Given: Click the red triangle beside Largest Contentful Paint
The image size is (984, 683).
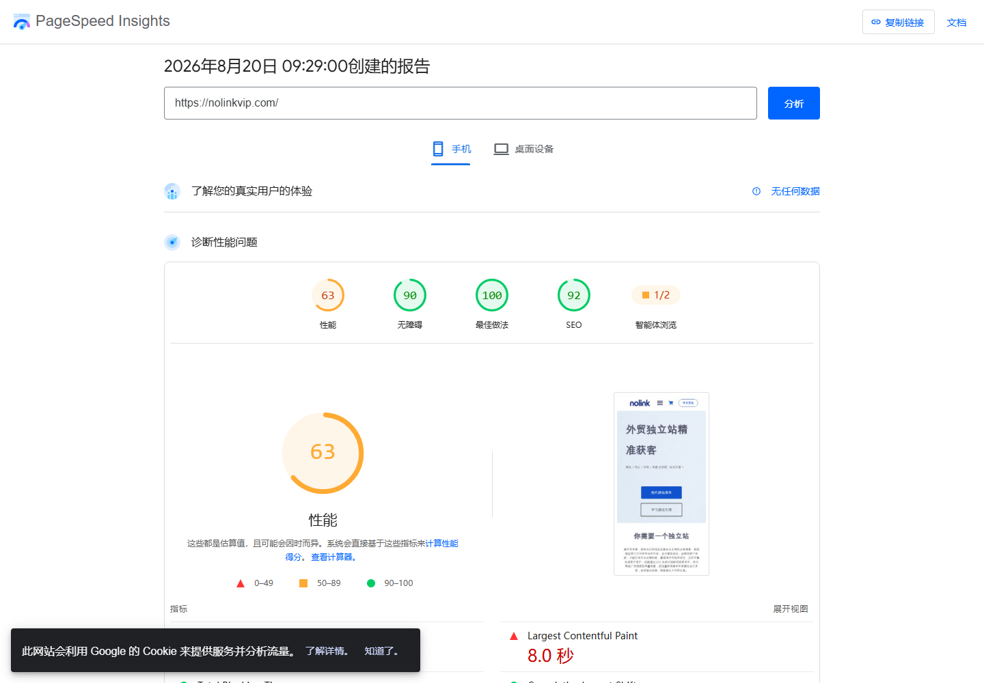Looking at the screenshot, I should [x=514, y=636].
